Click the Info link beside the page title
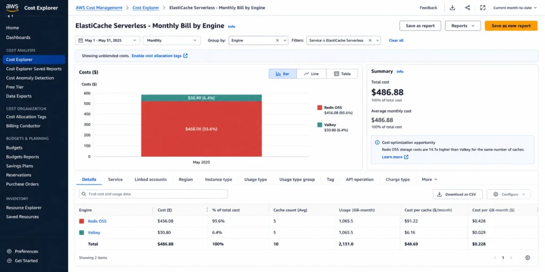 pos(232,27)
